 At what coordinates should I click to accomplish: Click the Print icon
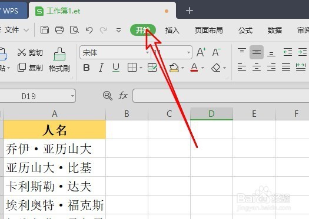click(59, 30)
